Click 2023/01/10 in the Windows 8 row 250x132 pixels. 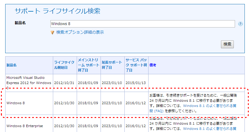point(112,103)
